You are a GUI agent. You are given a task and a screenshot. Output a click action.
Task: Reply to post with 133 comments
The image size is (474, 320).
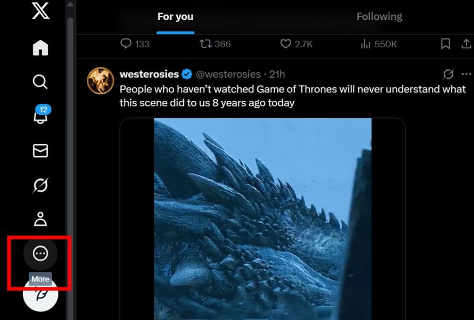[x=126, y=44]
